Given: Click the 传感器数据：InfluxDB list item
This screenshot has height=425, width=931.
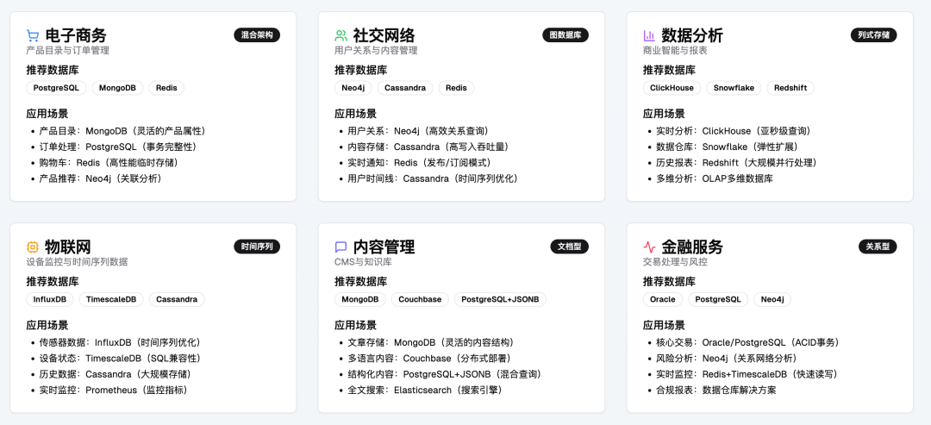Looking at the screenshot, I should click(x=120, y=342).
